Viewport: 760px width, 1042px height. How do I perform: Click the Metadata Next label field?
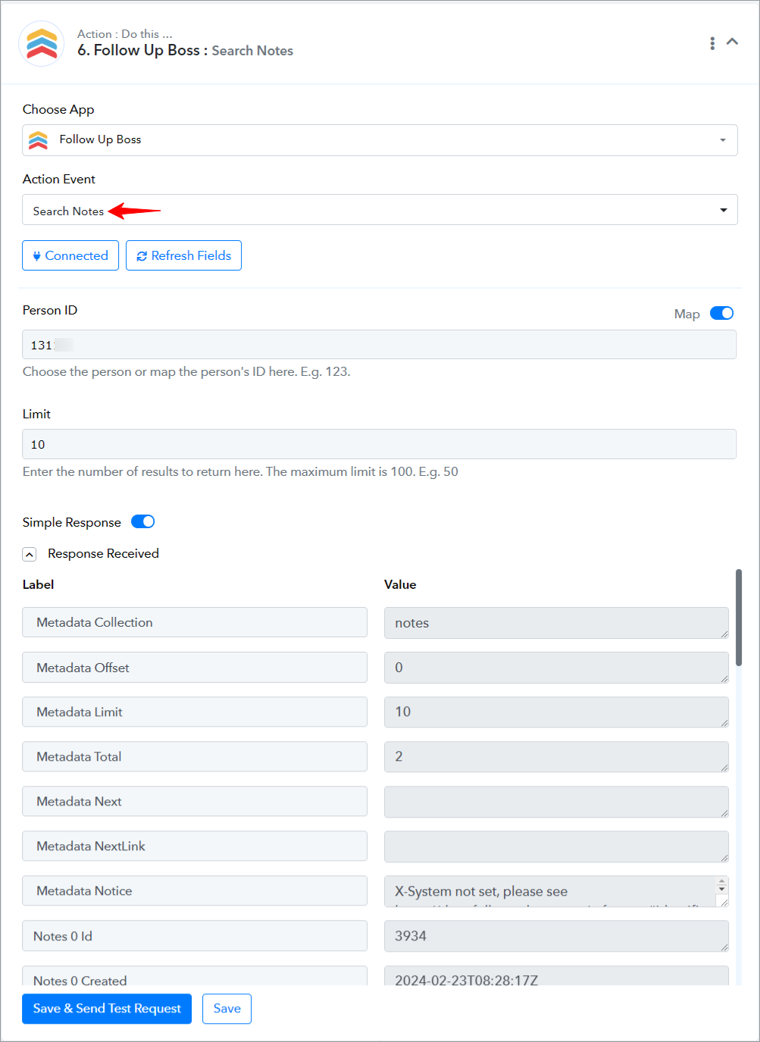195,801
